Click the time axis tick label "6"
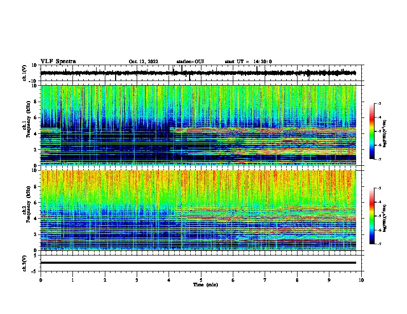 coord(233,280)
